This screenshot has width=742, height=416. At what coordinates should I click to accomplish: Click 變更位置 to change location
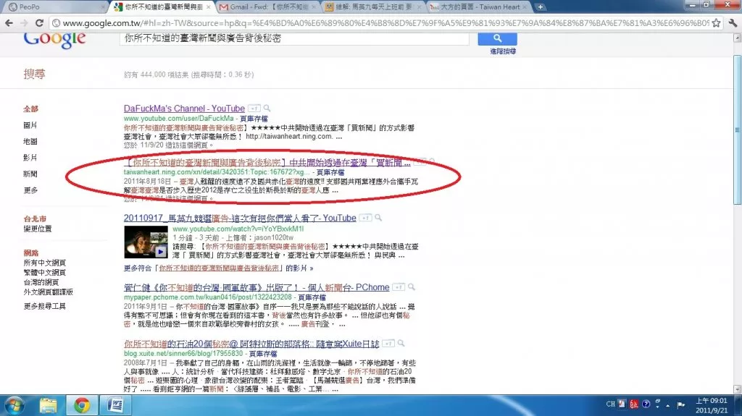38,229
